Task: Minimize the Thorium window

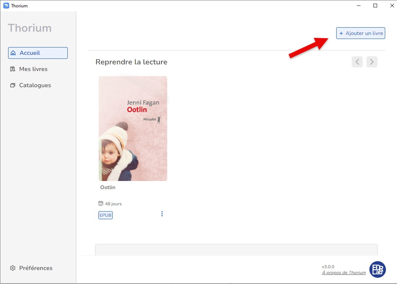Action: click(358, 6)
